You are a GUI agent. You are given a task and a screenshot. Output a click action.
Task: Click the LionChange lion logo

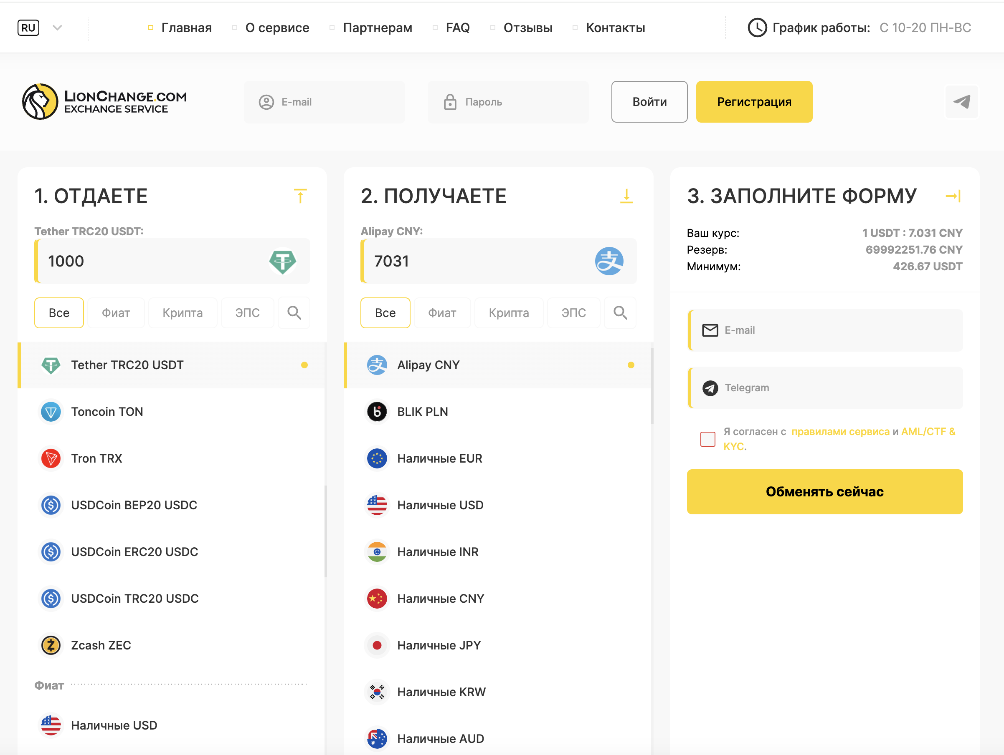click(x=41, y=102)
